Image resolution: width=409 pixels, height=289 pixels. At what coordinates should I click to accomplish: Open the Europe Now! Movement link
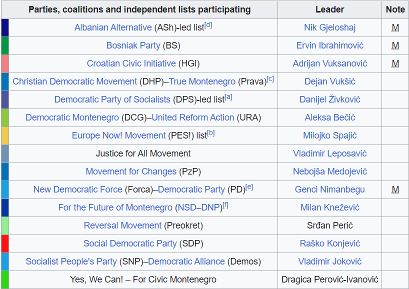click(x=118, y=135)
